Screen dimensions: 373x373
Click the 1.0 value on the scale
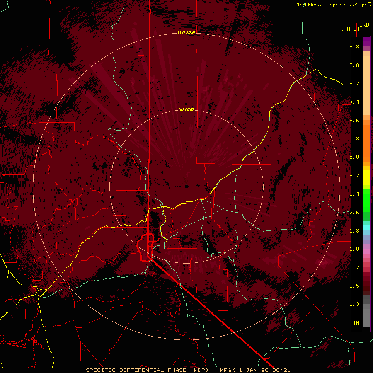(x=354, y=249)
